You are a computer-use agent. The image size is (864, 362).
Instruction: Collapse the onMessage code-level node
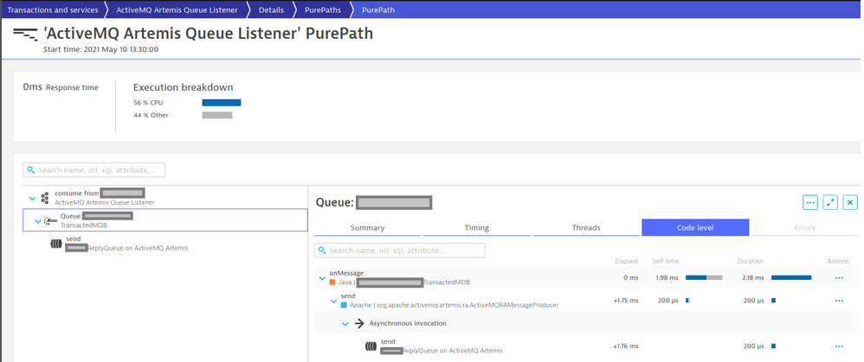323,278
